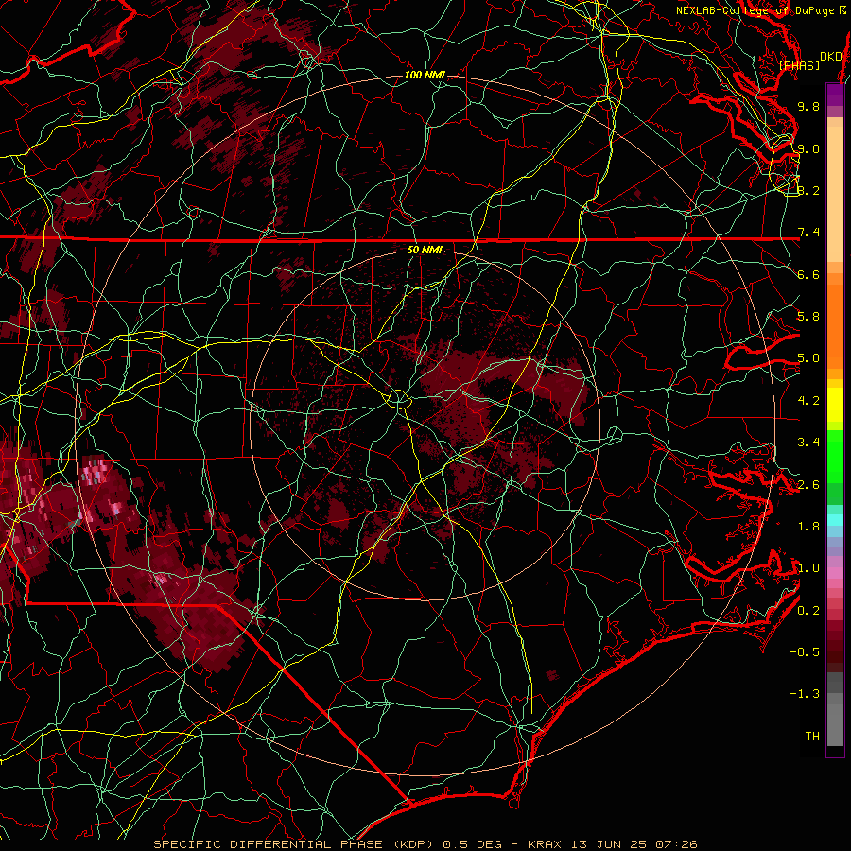This screenshot has height=851, width=851.
Task: Select the 9.0 value on the color scale
Action: tap(808, 148)
